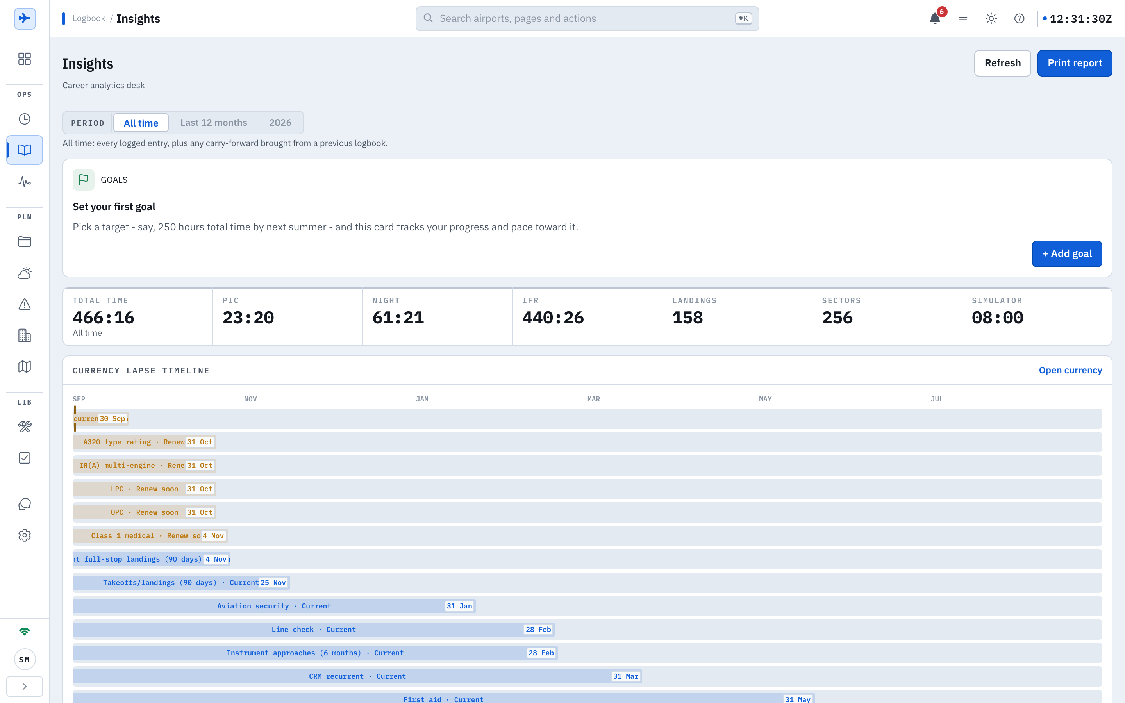Screen dimensions: 1125x703
Task: Click the ⌘K shortcut badge
Action: click(x=743, y=19)
